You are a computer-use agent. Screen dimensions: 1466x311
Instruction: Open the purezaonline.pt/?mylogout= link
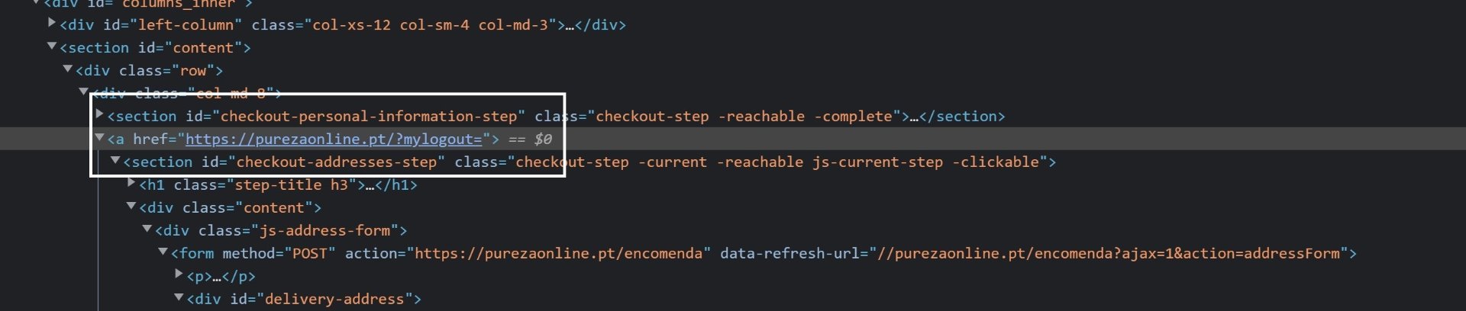coord(334,139)
